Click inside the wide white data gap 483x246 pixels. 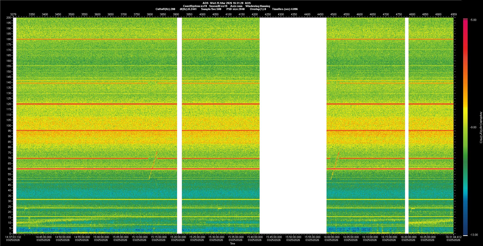tap(293, 126)
